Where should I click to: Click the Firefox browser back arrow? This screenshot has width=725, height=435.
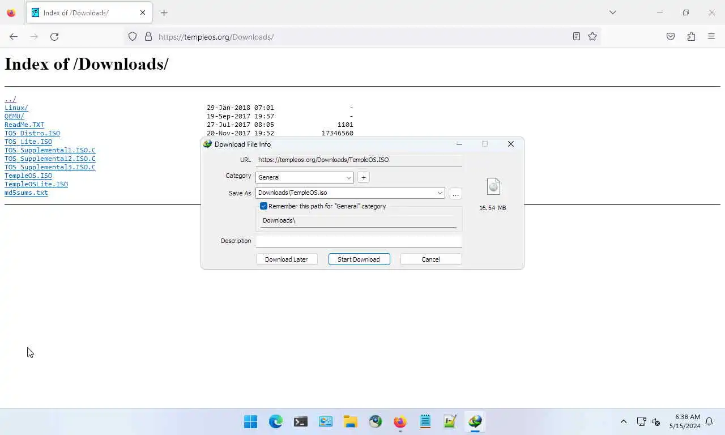tap(14, 36)
